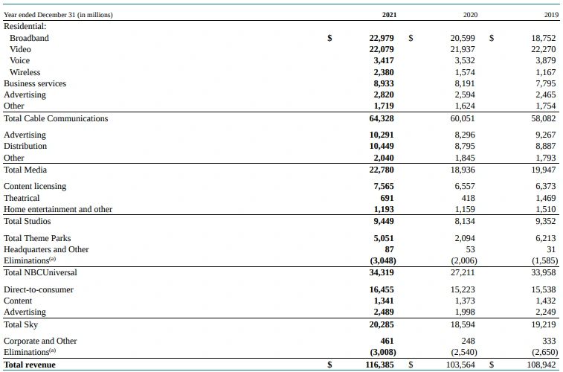Click the Total Studios row label
This screenshot has width=563, height=372.
click(x=28, y=221)
